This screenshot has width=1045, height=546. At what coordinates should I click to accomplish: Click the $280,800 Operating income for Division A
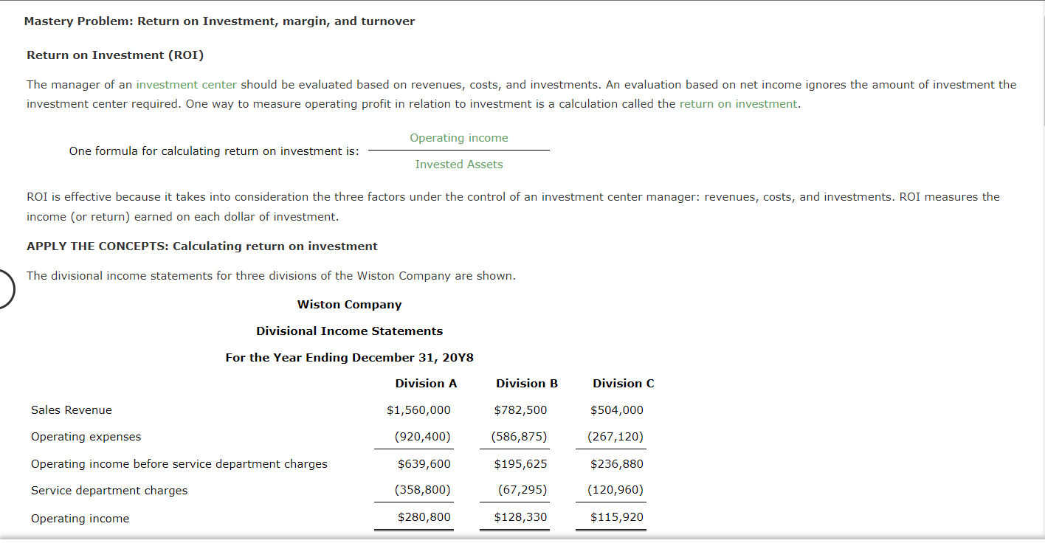tap(425, 518)
